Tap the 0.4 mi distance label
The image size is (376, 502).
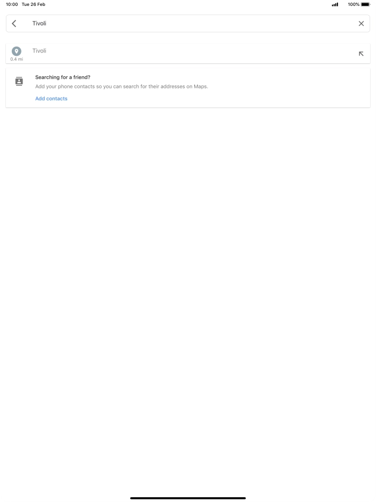17,59
